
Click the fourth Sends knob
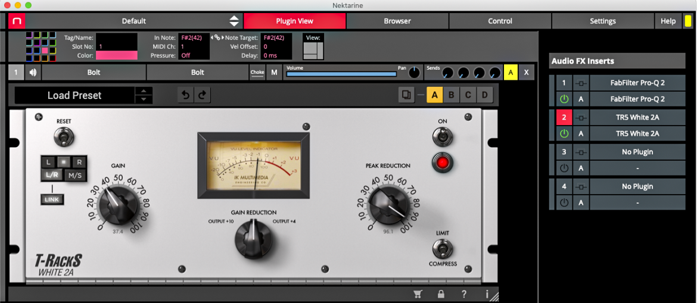pos(494,73)
